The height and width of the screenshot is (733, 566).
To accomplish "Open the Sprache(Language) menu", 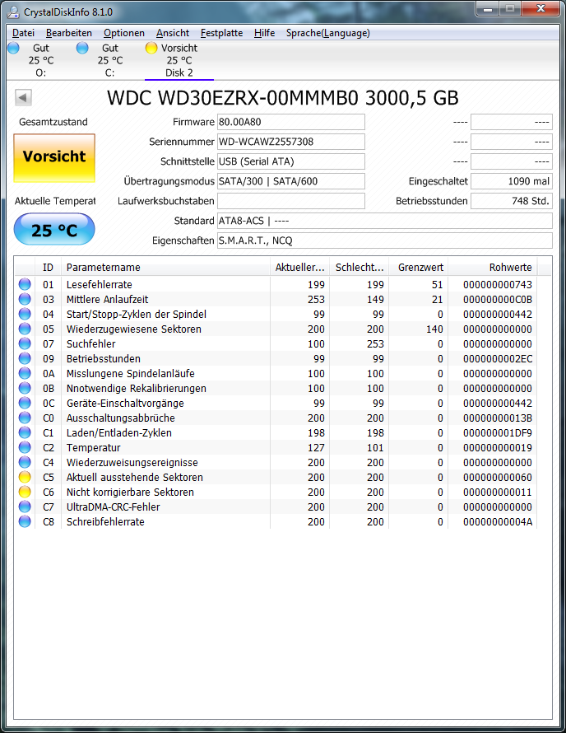I will coord(327,33).
